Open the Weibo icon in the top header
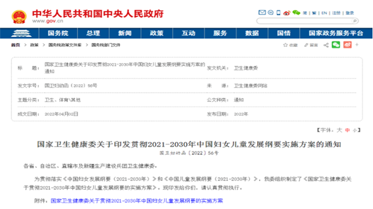Screen dimensions: 373x209 point(287,13)
